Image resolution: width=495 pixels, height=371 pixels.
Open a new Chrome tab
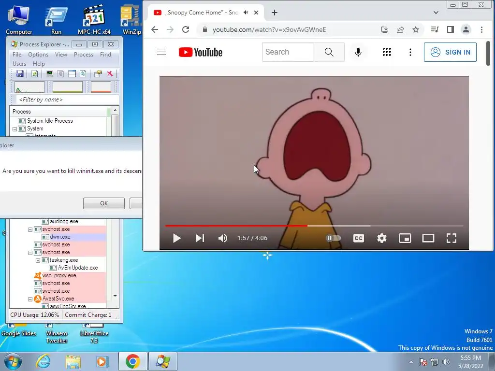point(275,13)
